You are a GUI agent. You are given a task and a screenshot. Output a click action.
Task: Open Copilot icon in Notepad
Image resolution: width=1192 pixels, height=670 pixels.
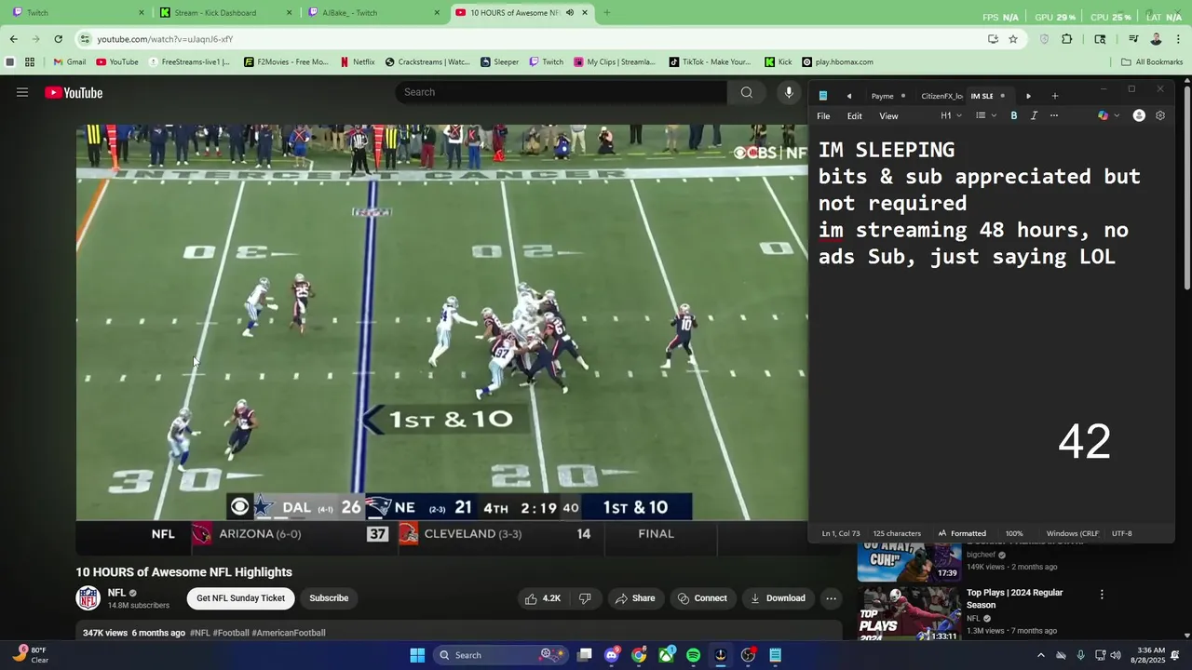[x=1104, y=115]
